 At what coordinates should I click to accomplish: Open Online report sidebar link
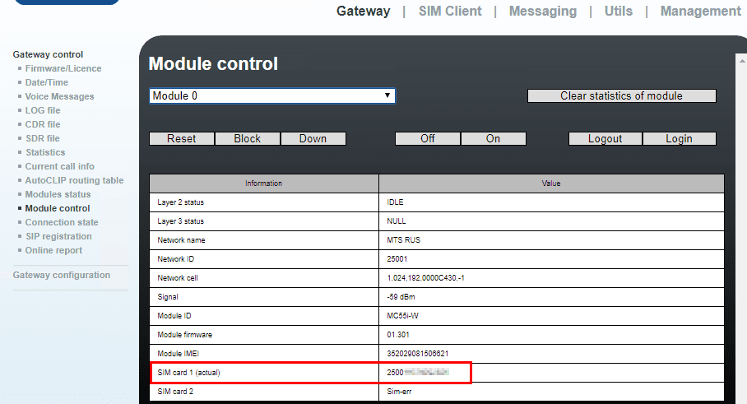coord(53,251)
